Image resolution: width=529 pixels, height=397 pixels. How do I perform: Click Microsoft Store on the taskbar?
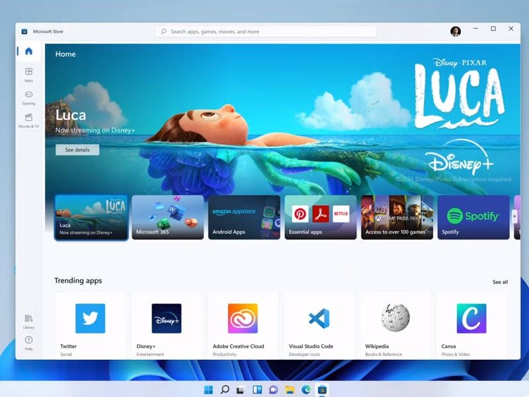coord(322,390)
